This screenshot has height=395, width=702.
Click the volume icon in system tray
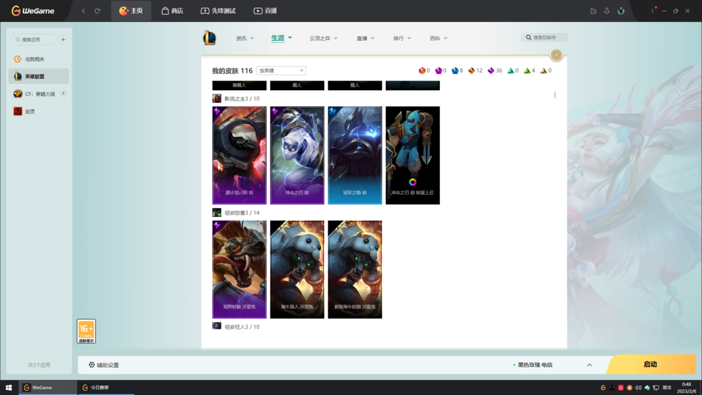638,387
